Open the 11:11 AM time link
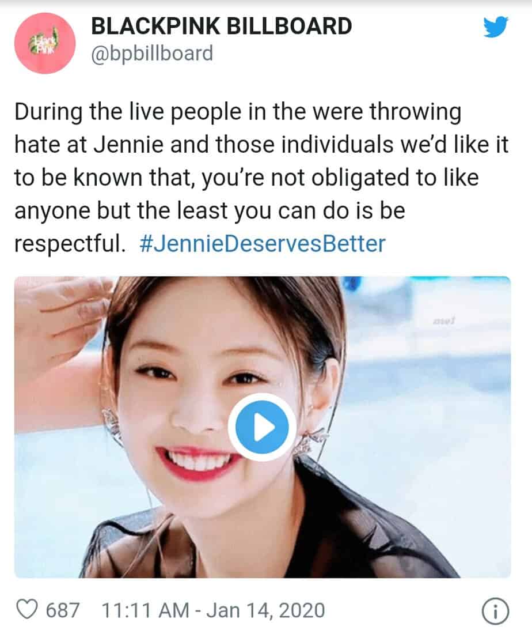Screen dimensions: 532x630 145,610
